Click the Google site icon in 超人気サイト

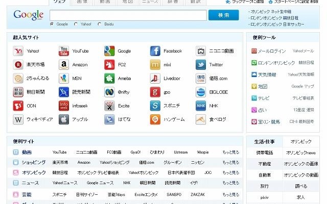(109, 51)
